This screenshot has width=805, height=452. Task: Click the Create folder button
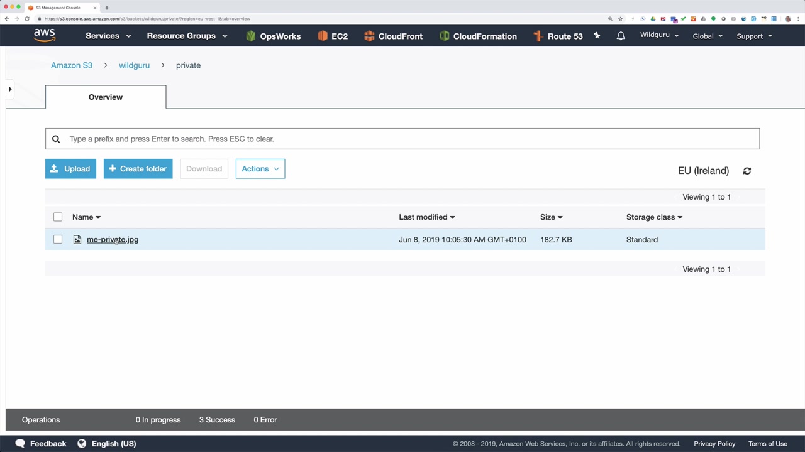click(x=138, y=169)
